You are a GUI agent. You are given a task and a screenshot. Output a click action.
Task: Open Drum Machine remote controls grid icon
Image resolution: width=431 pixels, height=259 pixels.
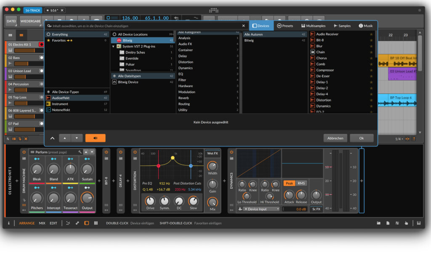click(x=24, y=205)
